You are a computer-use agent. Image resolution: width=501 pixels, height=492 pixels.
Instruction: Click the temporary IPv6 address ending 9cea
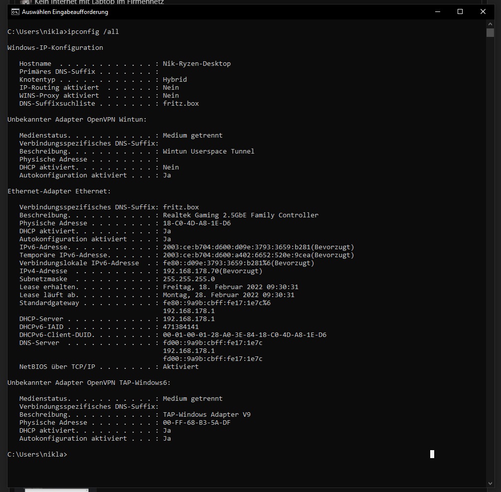point(259,255)
